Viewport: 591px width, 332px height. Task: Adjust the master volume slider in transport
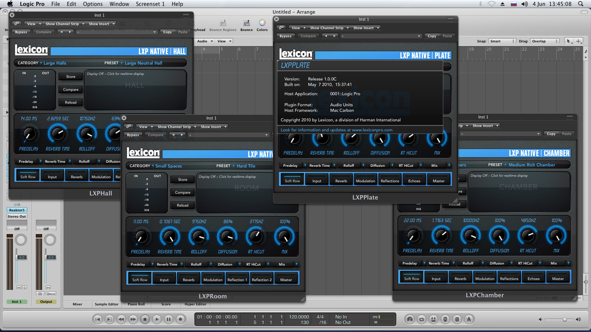click(559, 319)
